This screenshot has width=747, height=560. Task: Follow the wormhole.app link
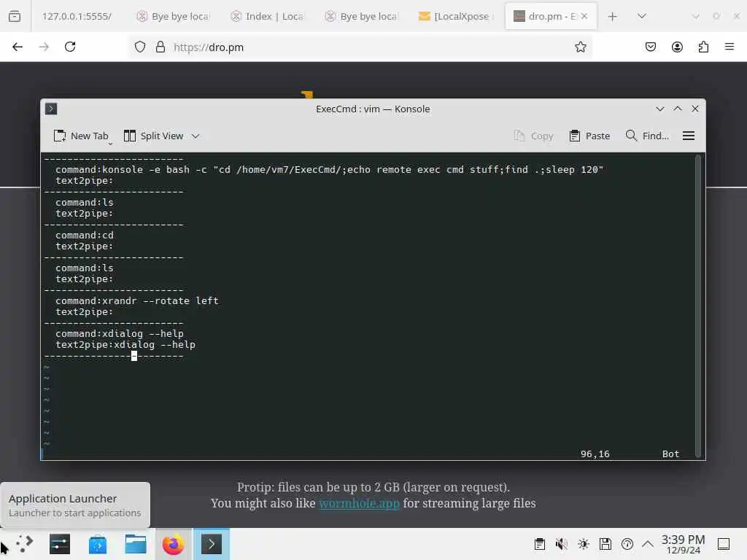(x=359, y=503)
